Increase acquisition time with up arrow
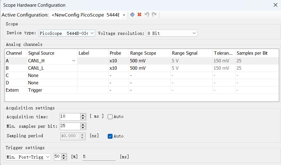Image resolution: width=281 pixels, height=165 pixels. point(83,115)
